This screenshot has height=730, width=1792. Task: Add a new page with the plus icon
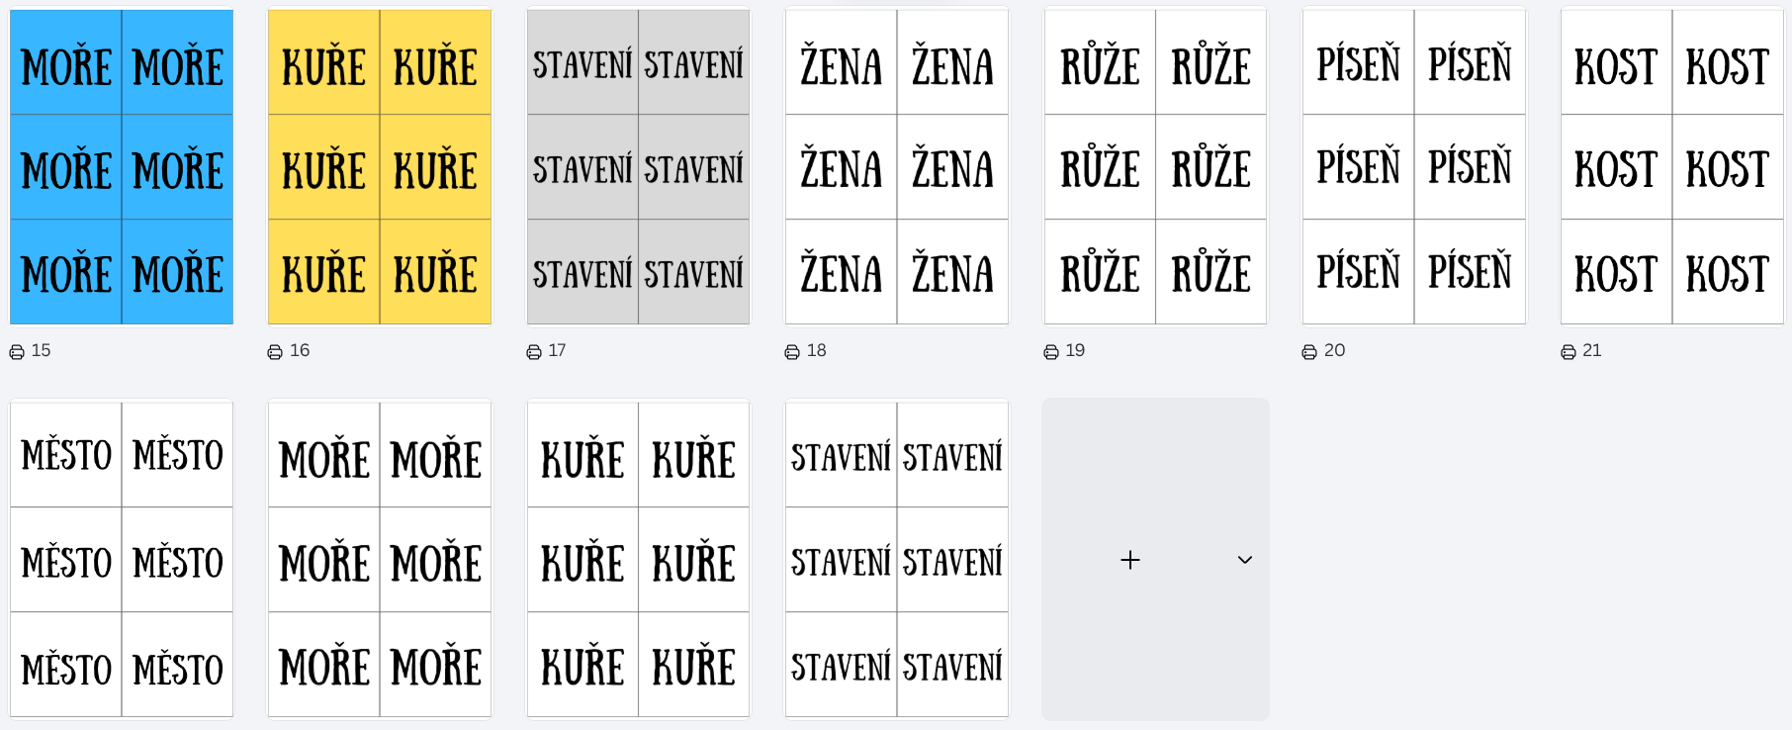click(x=1130, y=560)
